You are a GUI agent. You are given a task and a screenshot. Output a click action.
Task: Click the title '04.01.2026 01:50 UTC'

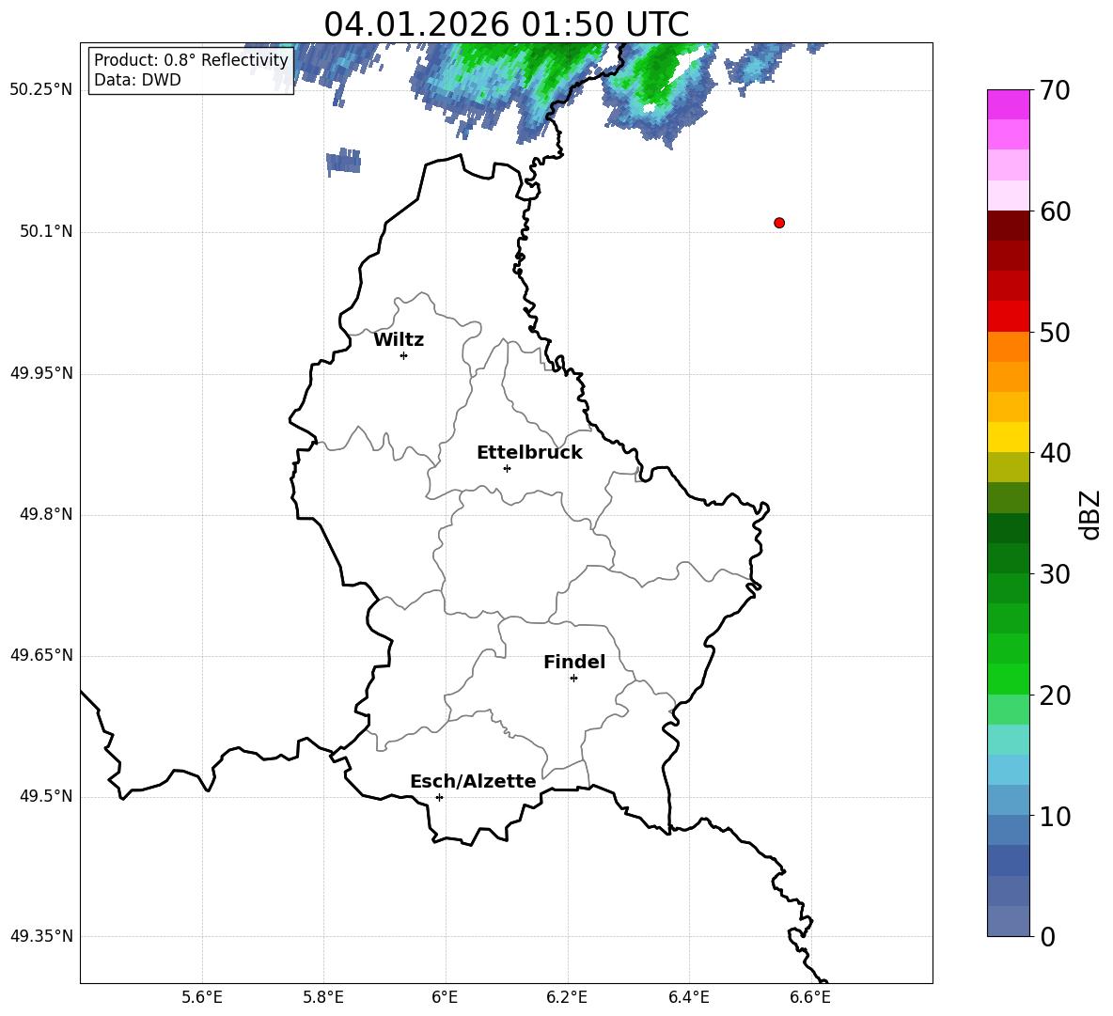click(507, 24)
